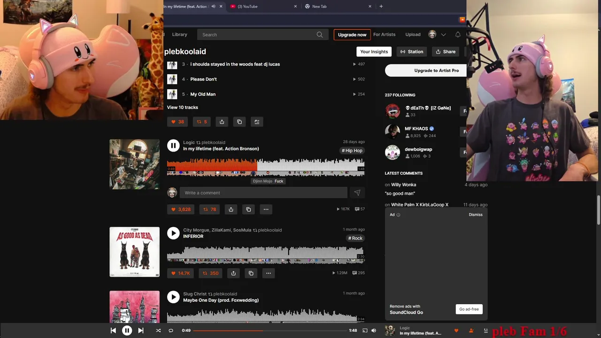Screen dimensions: 601x338
Task: Pause playback in the bottom player bar
Action: click(x=127, y=330)
